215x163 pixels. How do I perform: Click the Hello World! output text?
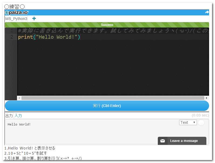(x=19, y=124)
